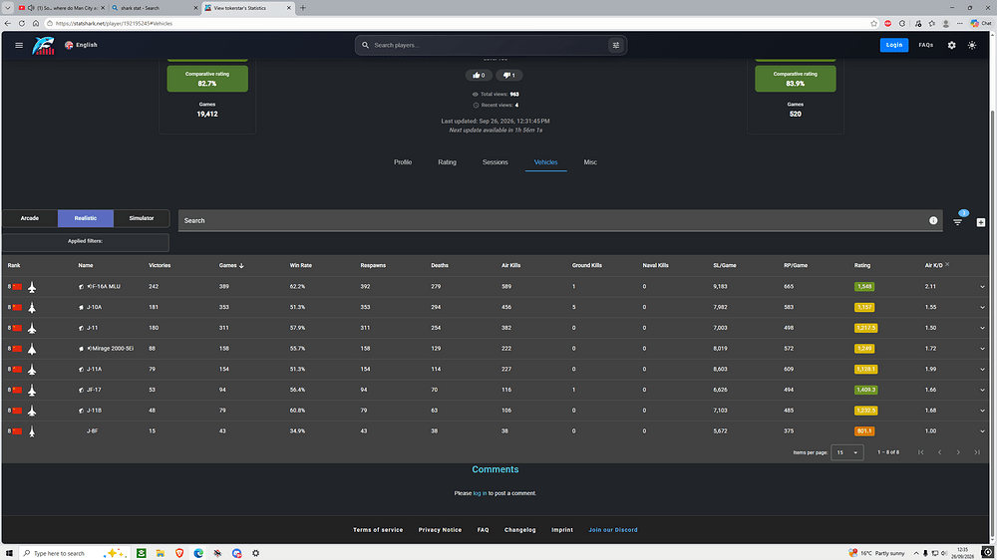This screenshot has height=560, width=997.
Task: Click the F-16A MLU aircraft icon
Action: [x=32, y=287]
